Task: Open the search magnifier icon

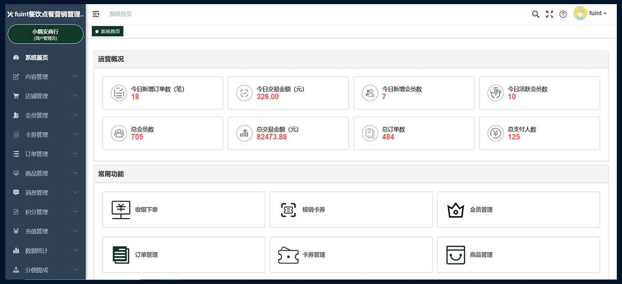Action: pos(535,14)
